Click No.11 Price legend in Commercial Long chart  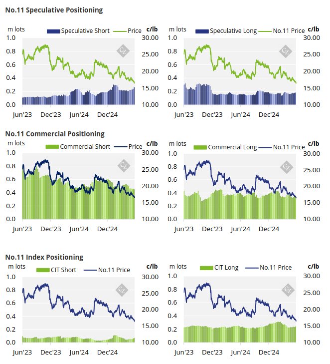coord(289,147)
